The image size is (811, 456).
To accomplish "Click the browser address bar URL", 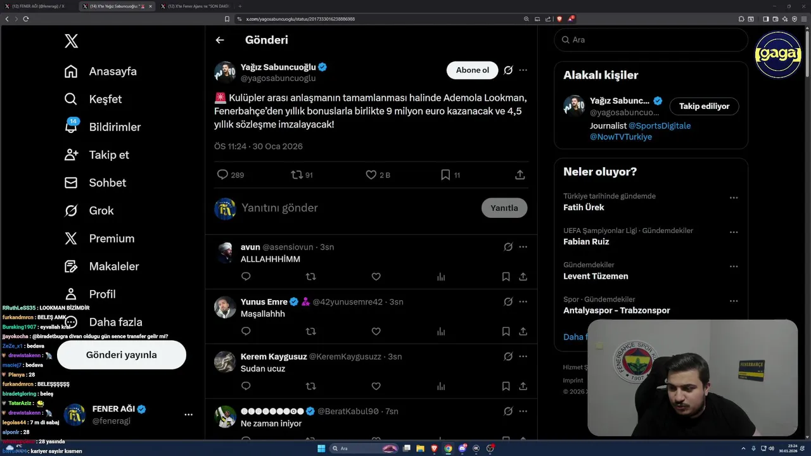I will pyautogui.click(x=300, y=19).
